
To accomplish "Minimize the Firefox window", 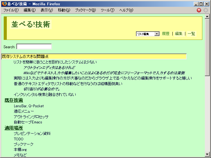I will point(196,4).
